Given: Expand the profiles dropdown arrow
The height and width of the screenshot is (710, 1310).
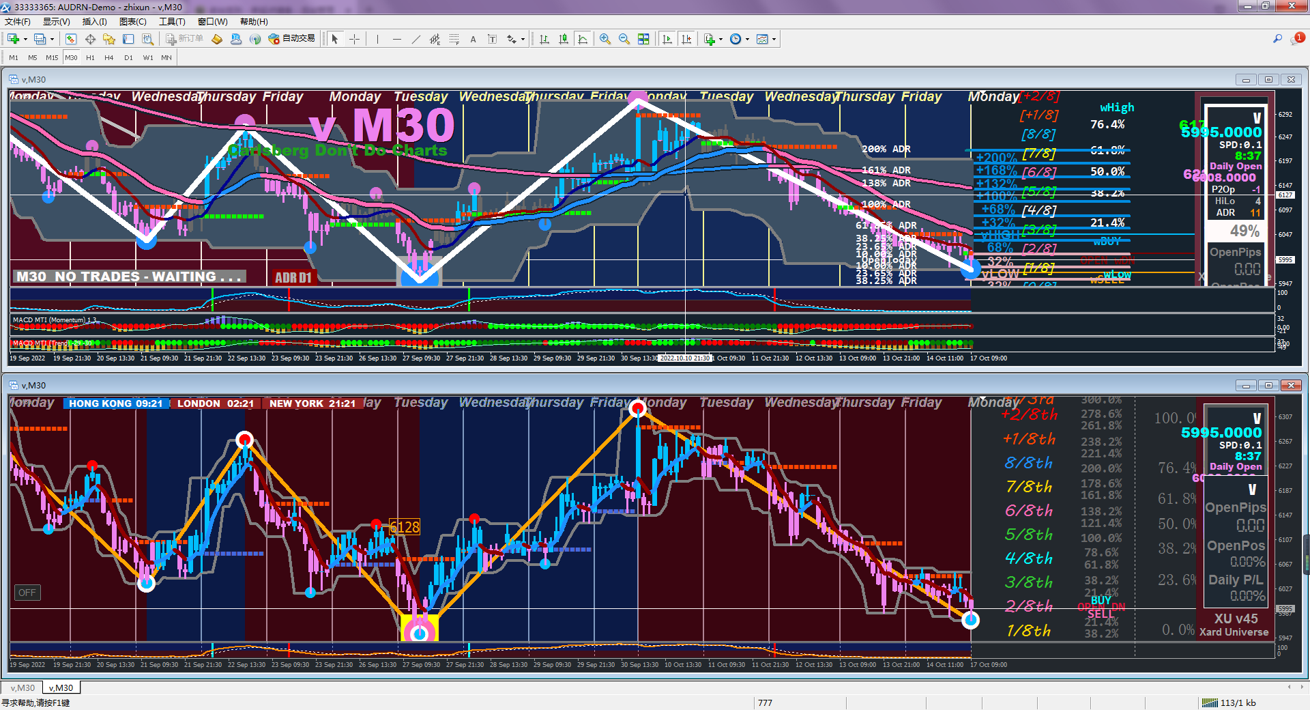Looking at the screenshot, I should tap(52, 39).
